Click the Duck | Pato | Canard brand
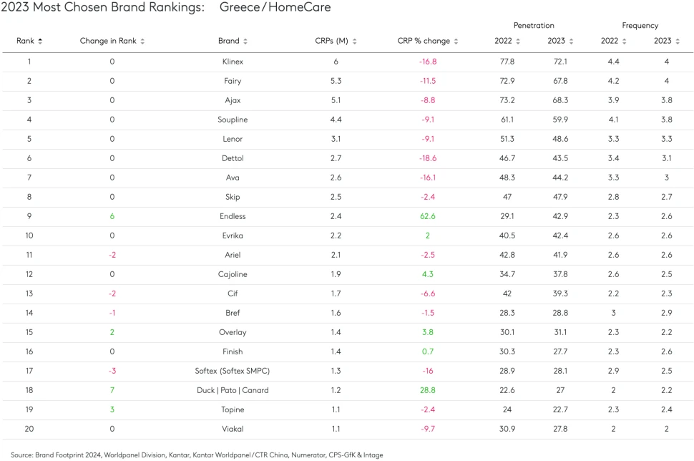This screenshot has width=694, height=461. pyautogui.click(x=233, y=390)
